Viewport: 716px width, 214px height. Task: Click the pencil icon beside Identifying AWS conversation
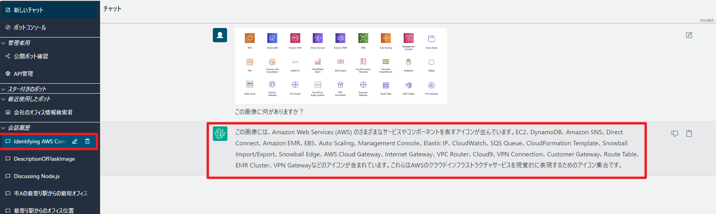[75, 141]
